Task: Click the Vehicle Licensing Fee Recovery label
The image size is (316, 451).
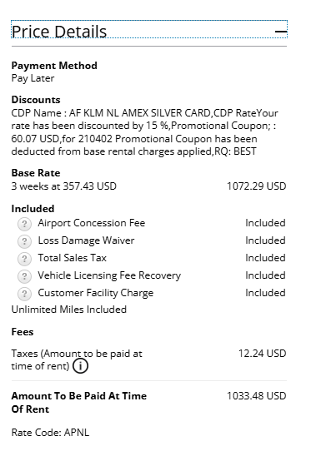Action: point(109,275)
